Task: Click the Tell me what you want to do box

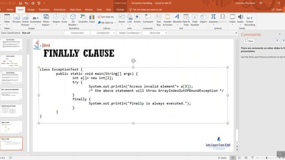Action: tap(146, 10)
